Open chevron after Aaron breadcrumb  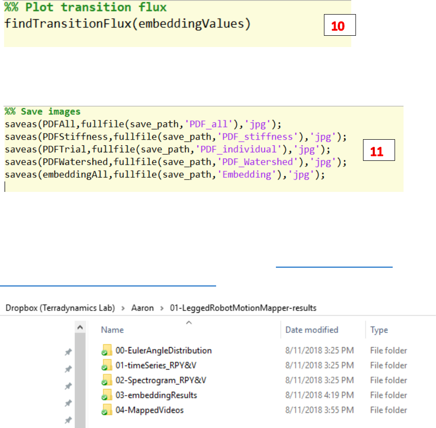click(x=162, y=308)
